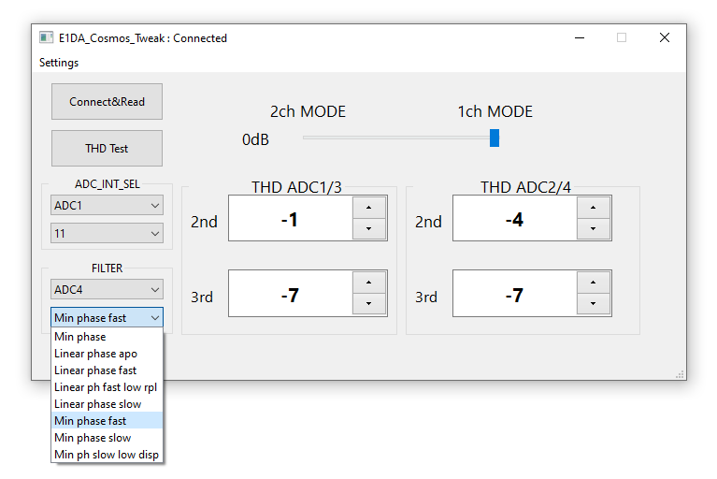Increase THD ADC1/3 2nd harmonic value

[x=369, y=208]
